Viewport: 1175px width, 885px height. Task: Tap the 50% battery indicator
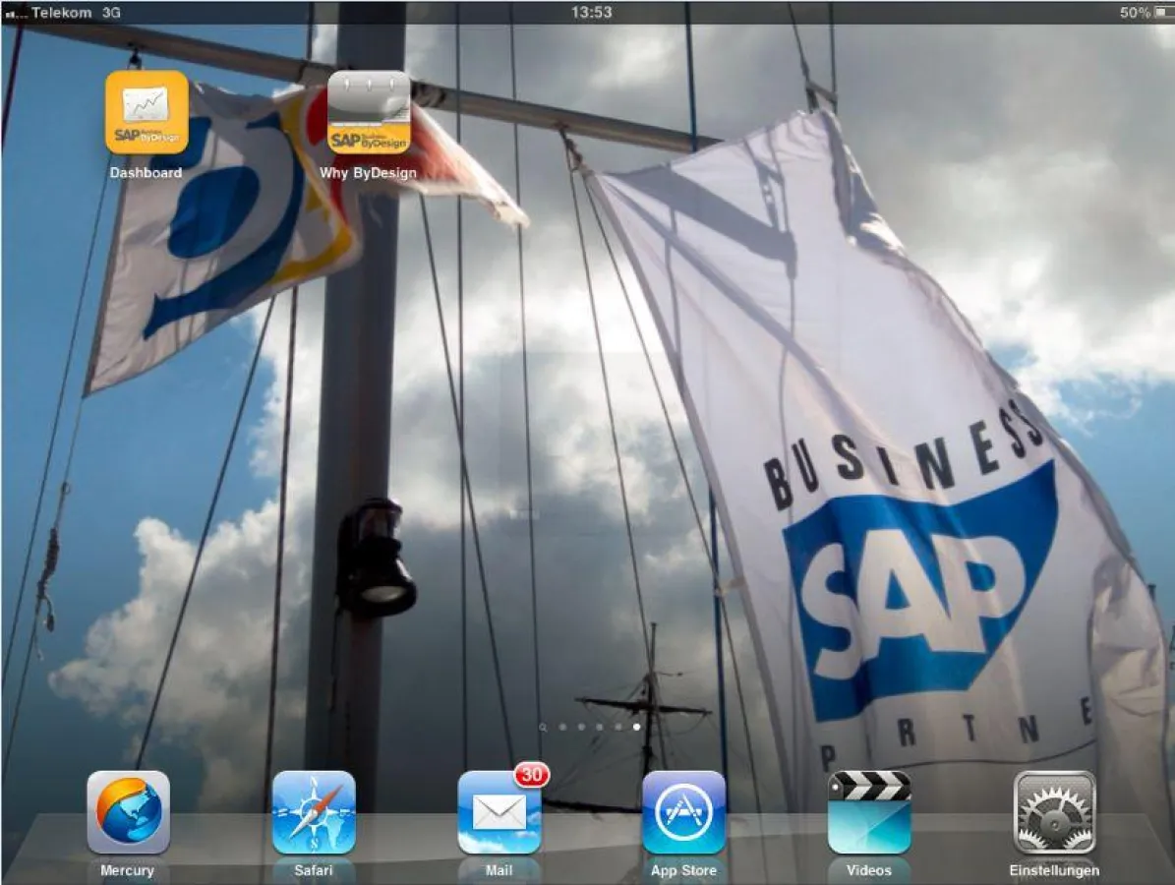(1137, 13)
